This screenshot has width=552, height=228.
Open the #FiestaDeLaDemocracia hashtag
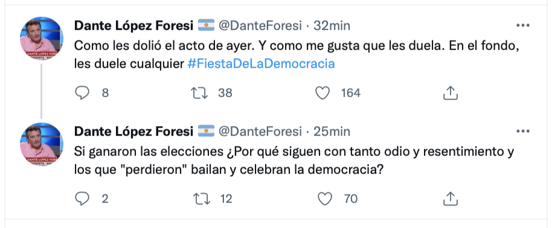point(261,64)
